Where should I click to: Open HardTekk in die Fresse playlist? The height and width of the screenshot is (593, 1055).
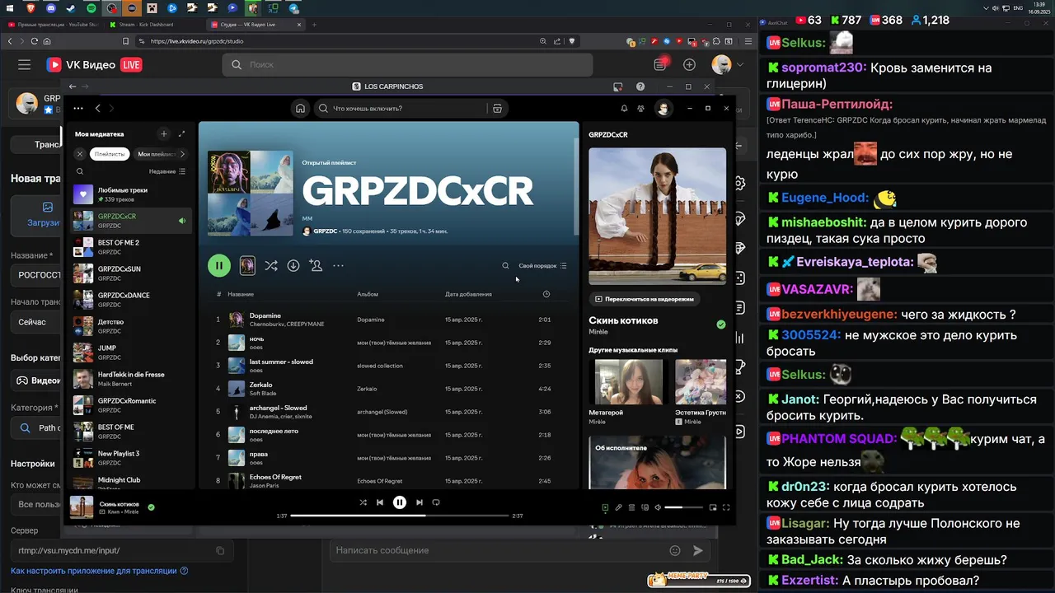[132, 379]
